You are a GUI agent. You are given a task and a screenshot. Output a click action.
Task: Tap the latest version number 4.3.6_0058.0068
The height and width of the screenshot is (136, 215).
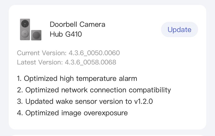pos(90,62)
